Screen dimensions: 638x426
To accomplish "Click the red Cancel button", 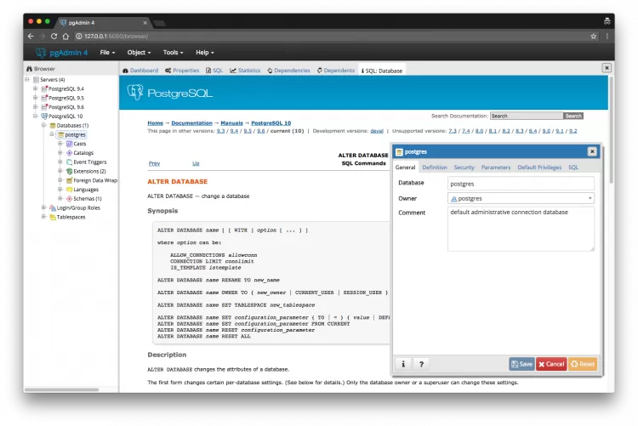I will [551, 364].
